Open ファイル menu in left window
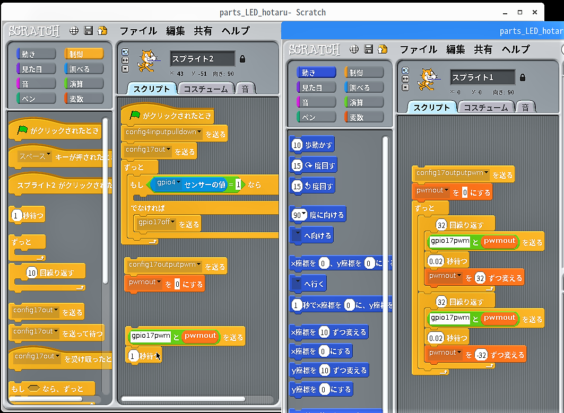The height and width of the screenshot is (413, 564). pyautogui.click(x=138, y=31)
